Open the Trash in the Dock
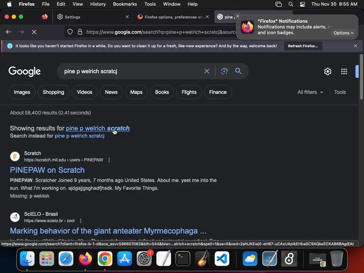 pyautogui.click(x=337, y=259)
